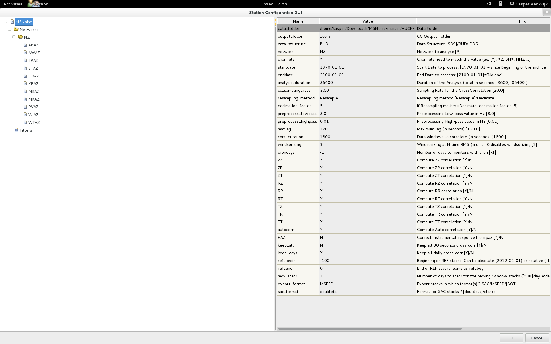This screenshot has height=344, width=551.
Task: Open the volume speaker icon in top bar
Action: pos(488,4)
